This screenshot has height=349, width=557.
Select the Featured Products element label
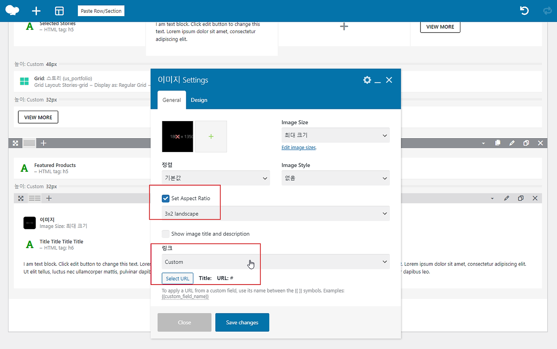(x=55, y=165)
